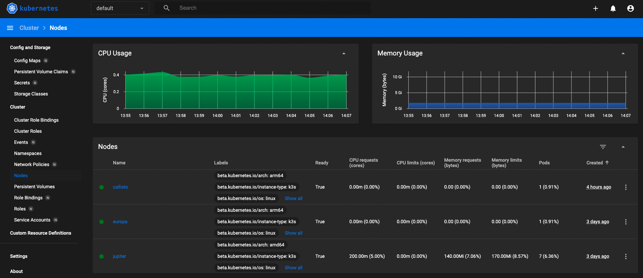The image size is (643, 278).
Task: Open the default namespace dropdown
Action: [120, 8]
